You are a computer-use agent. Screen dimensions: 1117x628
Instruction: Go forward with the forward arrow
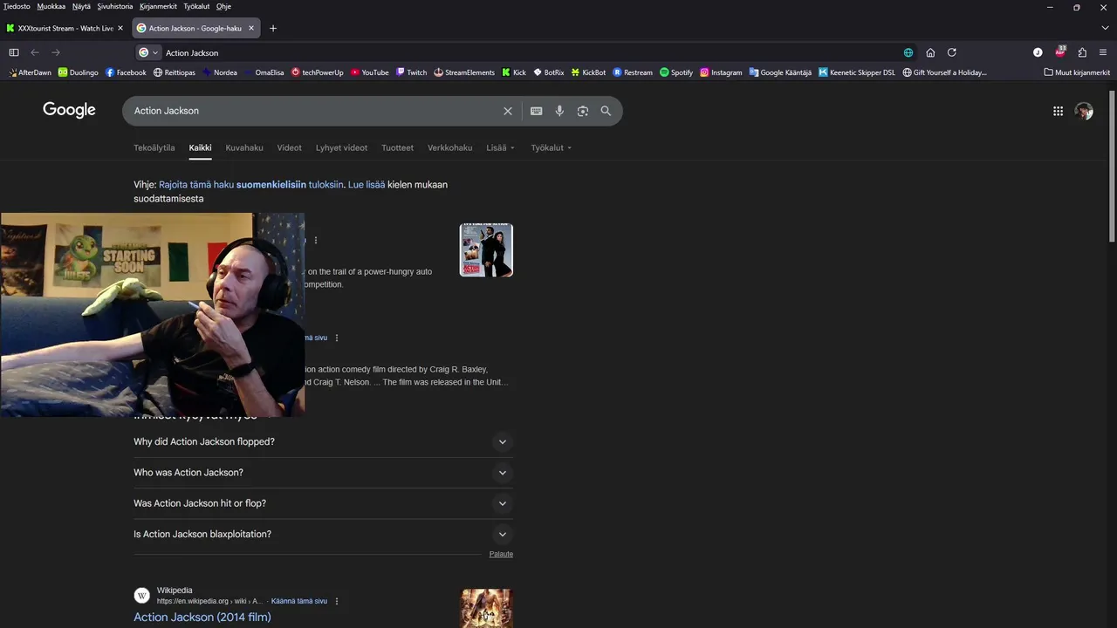[x=56, y=52]
